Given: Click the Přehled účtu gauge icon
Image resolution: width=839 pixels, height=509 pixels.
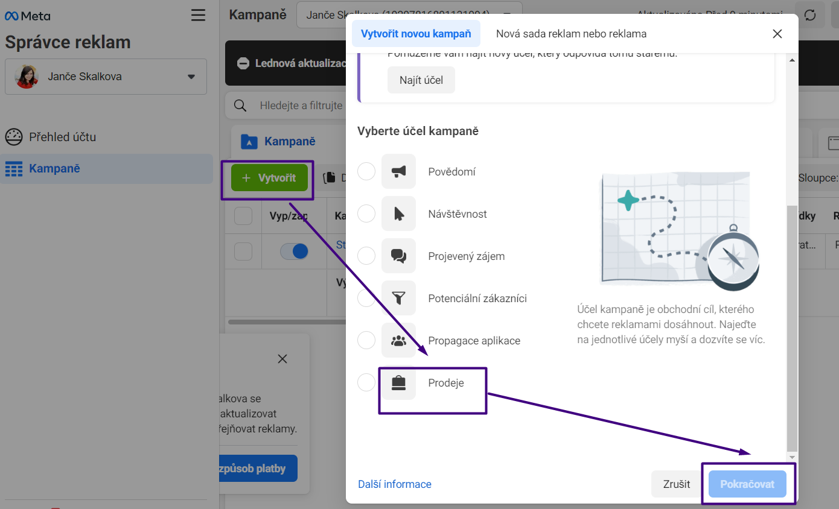Looking at the screenshot, I should coord(13,137).
